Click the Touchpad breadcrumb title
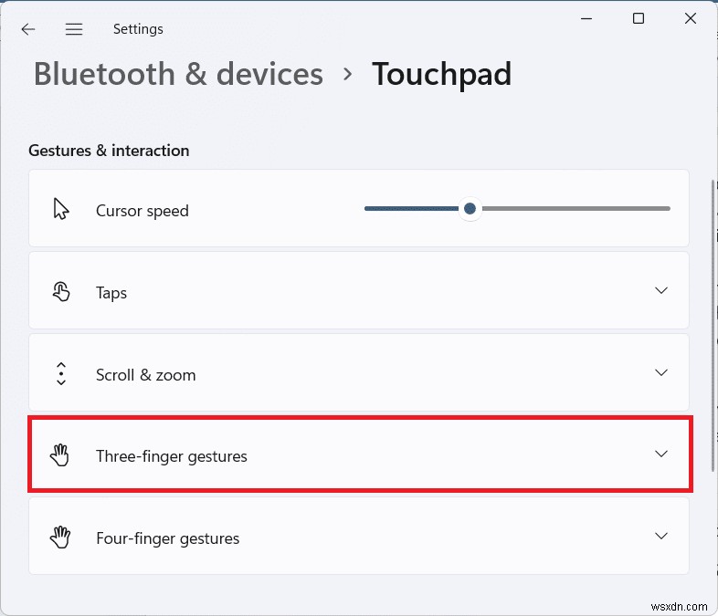 click(441, 74)
